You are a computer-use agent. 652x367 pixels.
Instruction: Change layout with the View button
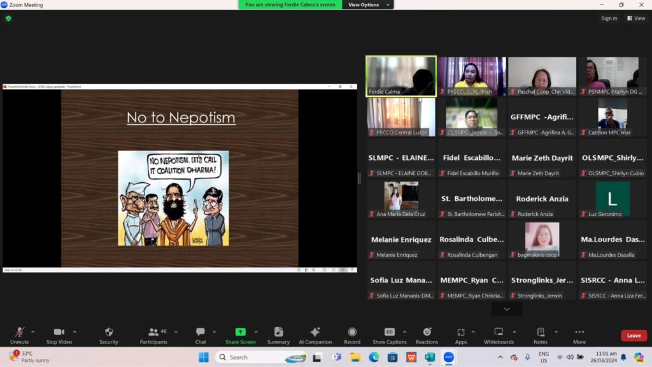click(x=636, y=18)
